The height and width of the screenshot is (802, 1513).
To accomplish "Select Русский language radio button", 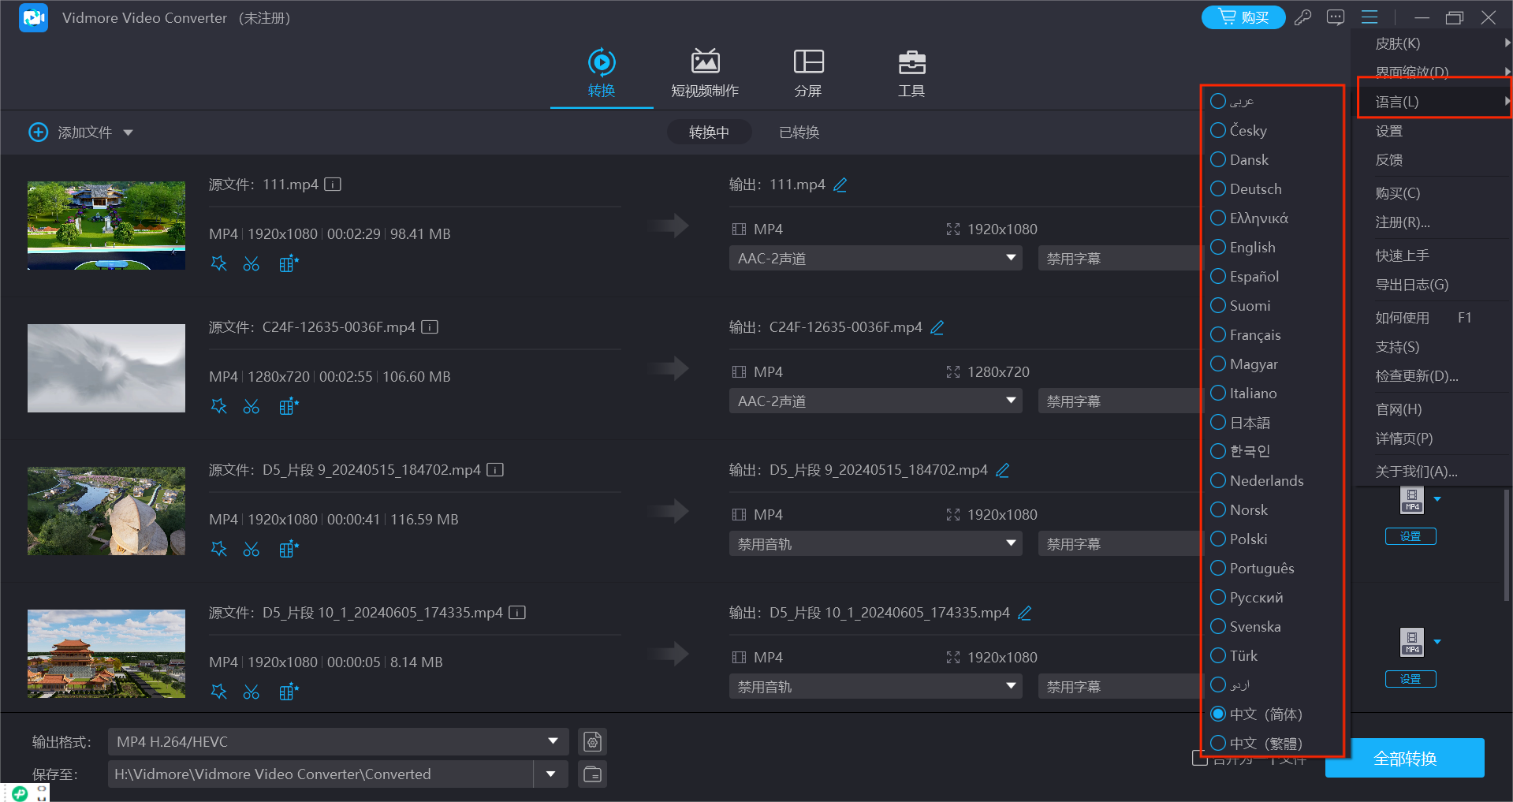I will [x=1218, y=598].
